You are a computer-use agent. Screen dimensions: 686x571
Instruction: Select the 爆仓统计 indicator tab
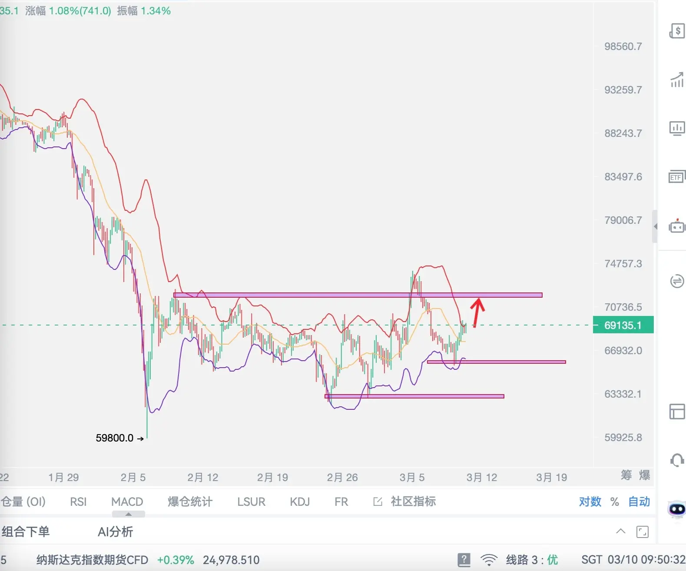pos(190,501)
